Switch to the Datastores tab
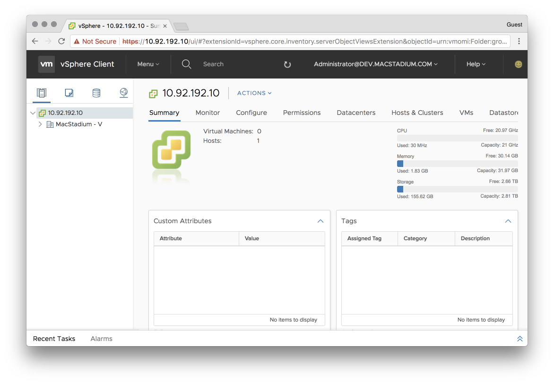This screenshot has width=554, height=384. [503, 113]
